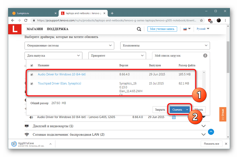Open a new browser tab
This screenshot has height=157, width=238.
[x=112, y=13]
